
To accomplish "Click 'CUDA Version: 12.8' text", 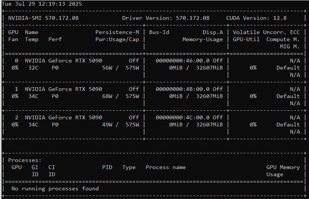I will click(256, 18).
